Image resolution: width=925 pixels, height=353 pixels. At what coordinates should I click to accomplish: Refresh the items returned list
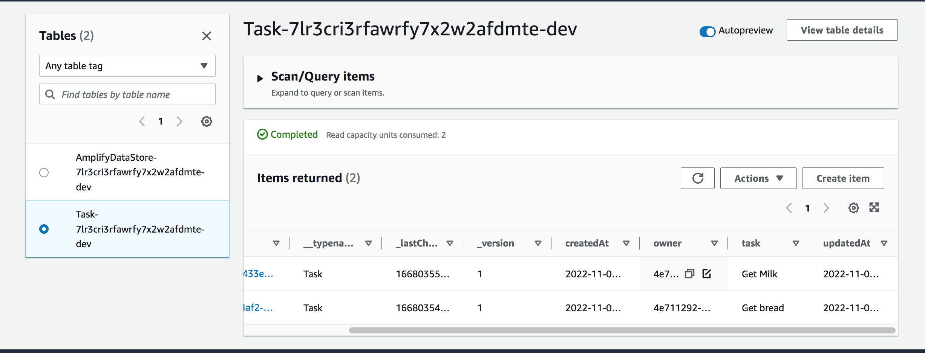click(698, 178)
